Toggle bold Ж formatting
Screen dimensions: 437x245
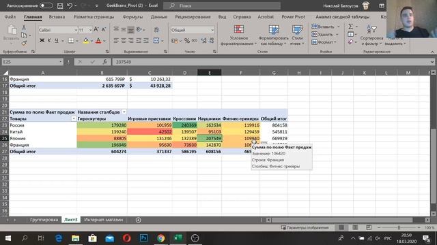[x=42, y=41]
